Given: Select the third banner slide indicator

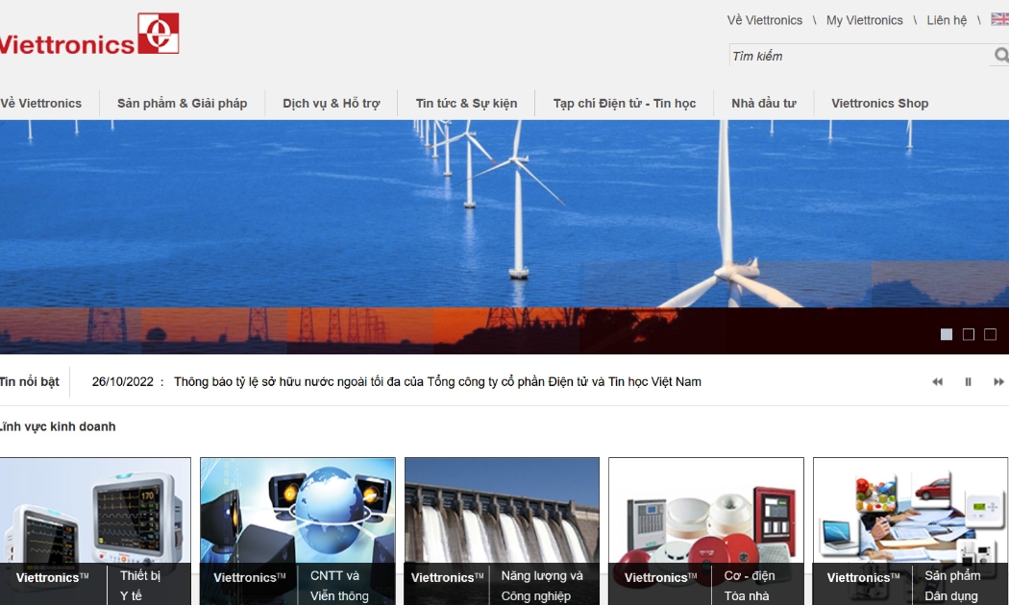Looking at the screenshot, I should 991,334.
